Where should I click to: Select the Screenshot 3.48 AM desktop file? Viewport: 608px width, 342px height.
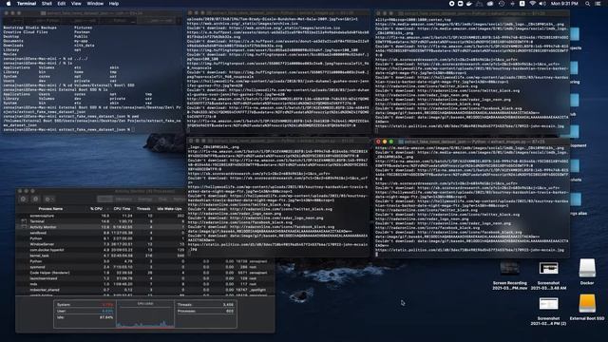[548, 276]
